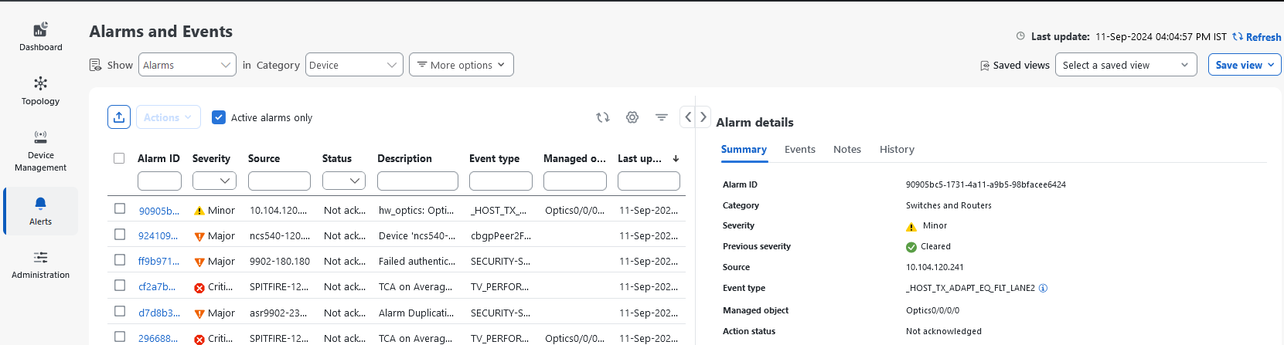
Task: Click Major icon in 924109 row
Action: (199, 236)
